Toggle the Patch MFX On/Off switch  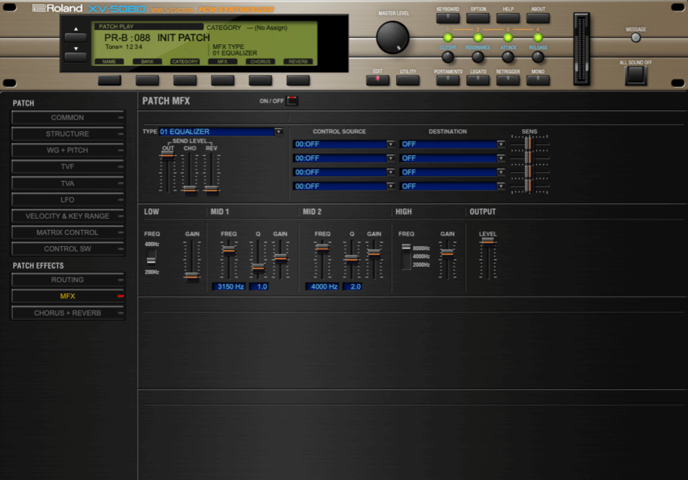pyautogui.click(x=292, y=101)
